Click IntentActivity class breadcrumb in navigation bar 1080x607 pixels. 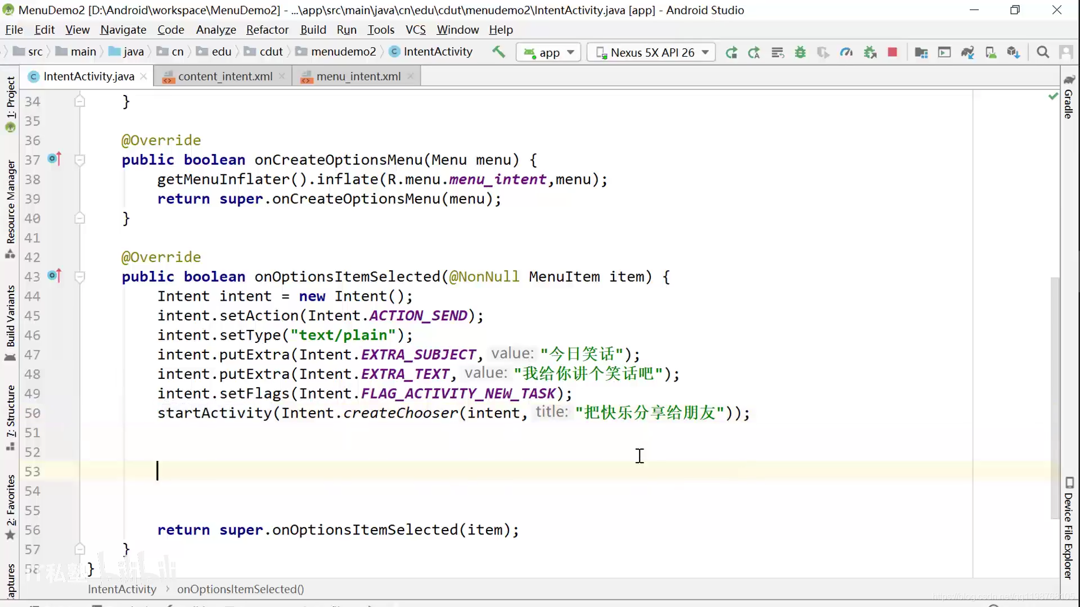click(x=431, y=52)
